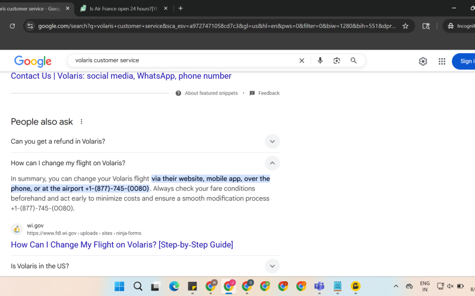Click the Incognito indicator icon
This screenshot has height=296, width=475.
coord(451,26)
